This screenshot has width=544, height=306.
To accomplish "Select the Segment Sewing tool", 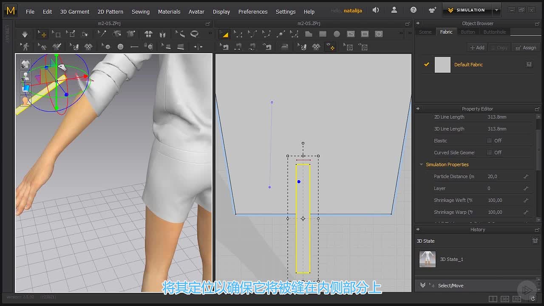I will point(238,47).
